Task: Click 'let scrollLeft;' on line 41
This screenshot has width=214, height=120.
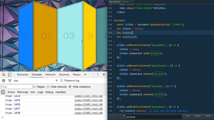Action: point(127,37)
